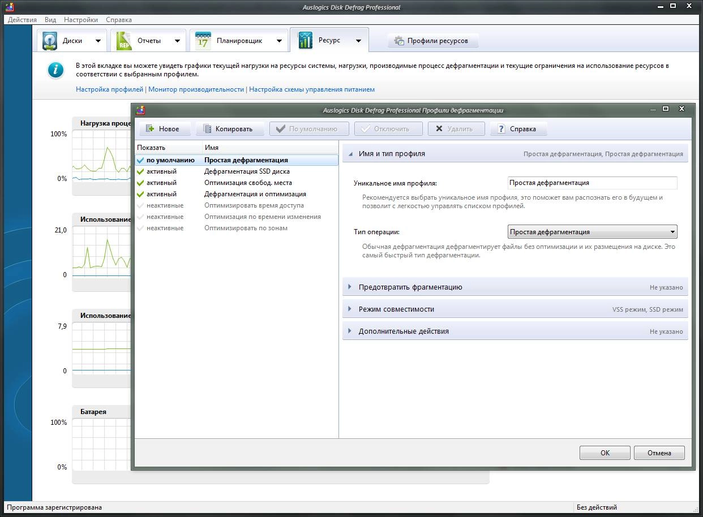Click the Уникальное имя профиля text field
703x517 pixels.
click(x=592, y=183)
